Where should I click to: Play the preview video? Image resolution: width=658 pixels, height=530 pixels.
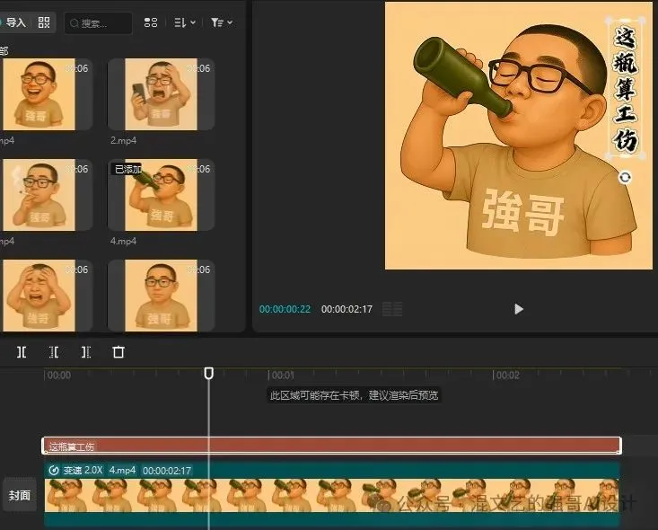pyautogui.click(x=519, y=309)
